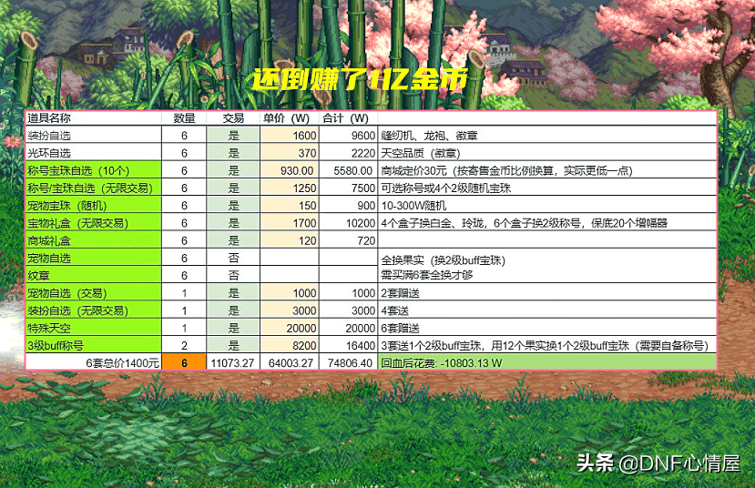Screen dimensions: 755x488
Task: Select the 合计 (W) column header
Action: [348, 118]
